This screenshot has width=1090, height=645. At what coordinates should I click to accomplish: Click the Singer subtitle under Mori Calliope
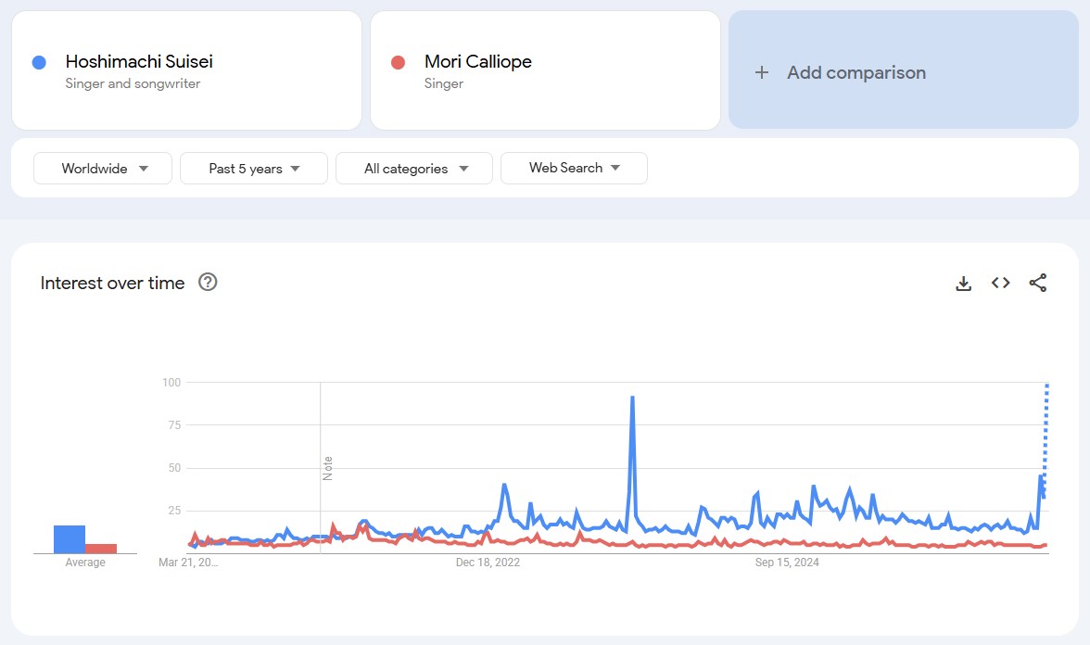[x=443, y=83]
